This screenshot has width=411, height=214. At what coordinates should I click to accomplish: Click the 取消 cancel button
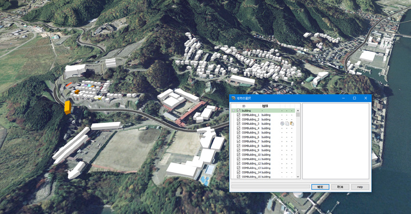[340, 187]
